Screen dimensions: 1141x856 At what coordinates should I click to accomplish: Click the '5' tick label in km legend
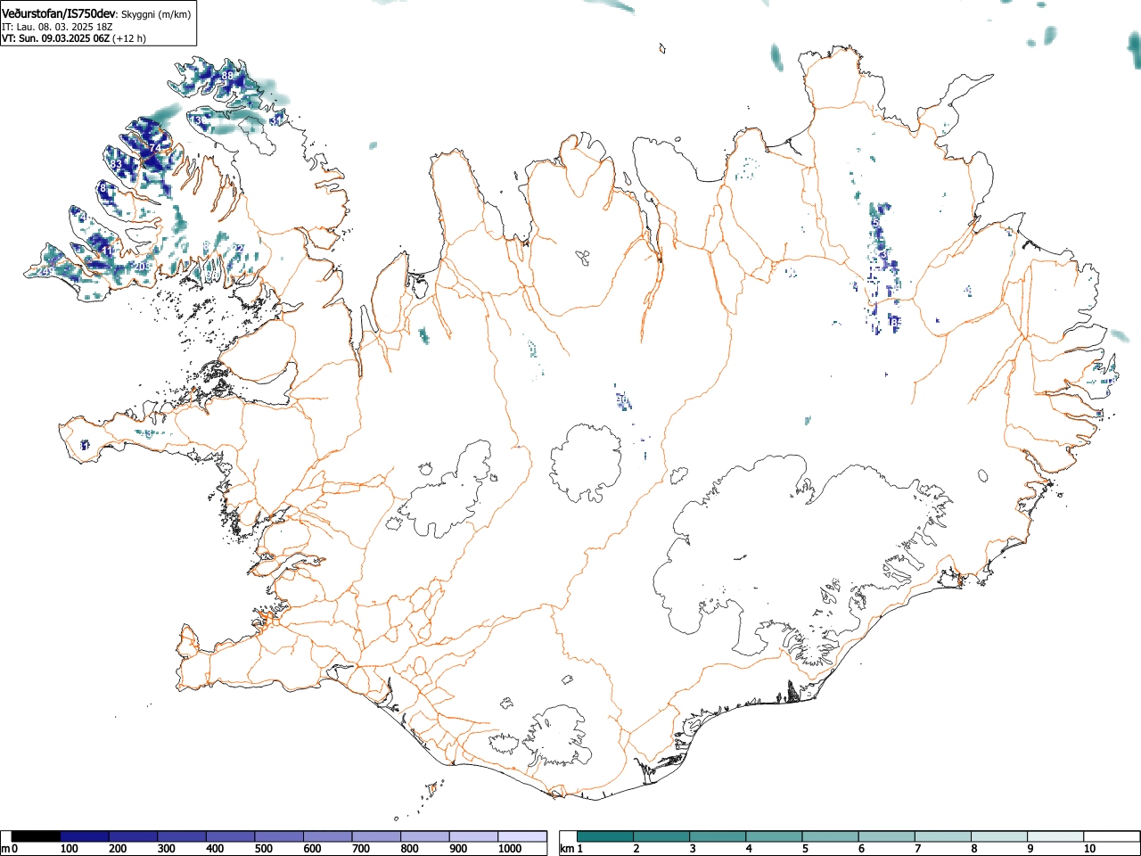pyautogui.click(x=805, y=849)
